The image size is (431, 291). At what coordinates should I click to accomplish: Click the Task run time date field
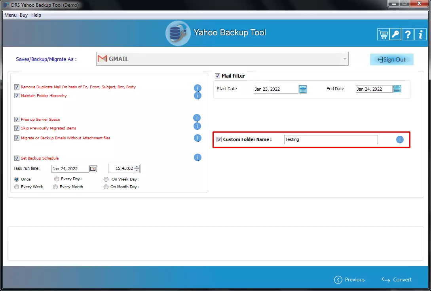click(x=70, y=169)
